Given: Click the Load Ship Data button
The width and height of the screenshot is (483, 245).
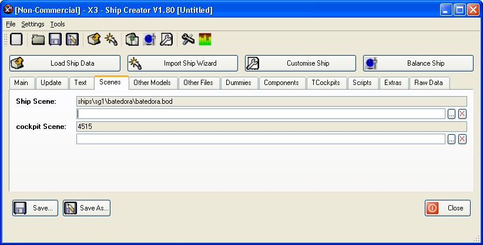Looking at the screenshot, I should coord(65,63).
